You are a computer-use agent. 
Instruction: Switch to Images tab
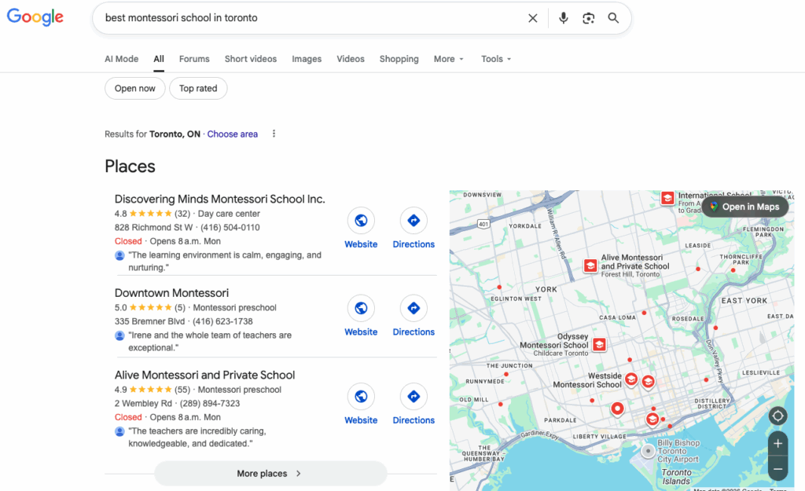coord(307,59)
